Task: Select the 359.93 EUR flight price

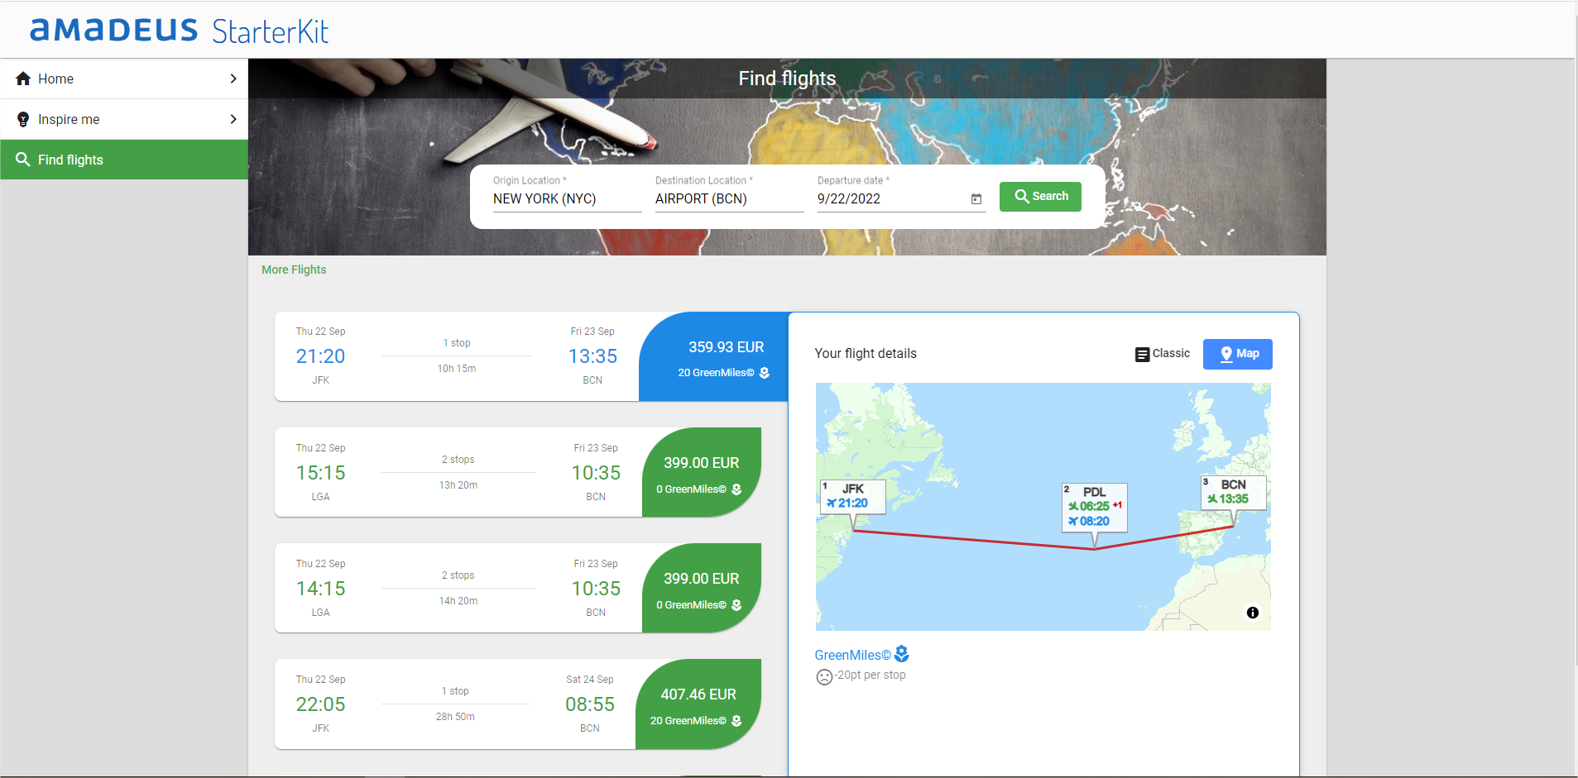Action: pyautogui.click(x=726, y=347)
